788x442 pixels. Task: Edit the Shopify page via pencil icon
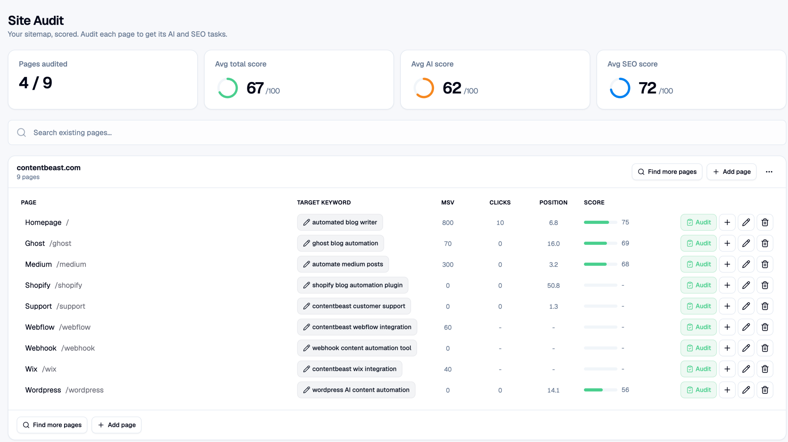(746, 285)
